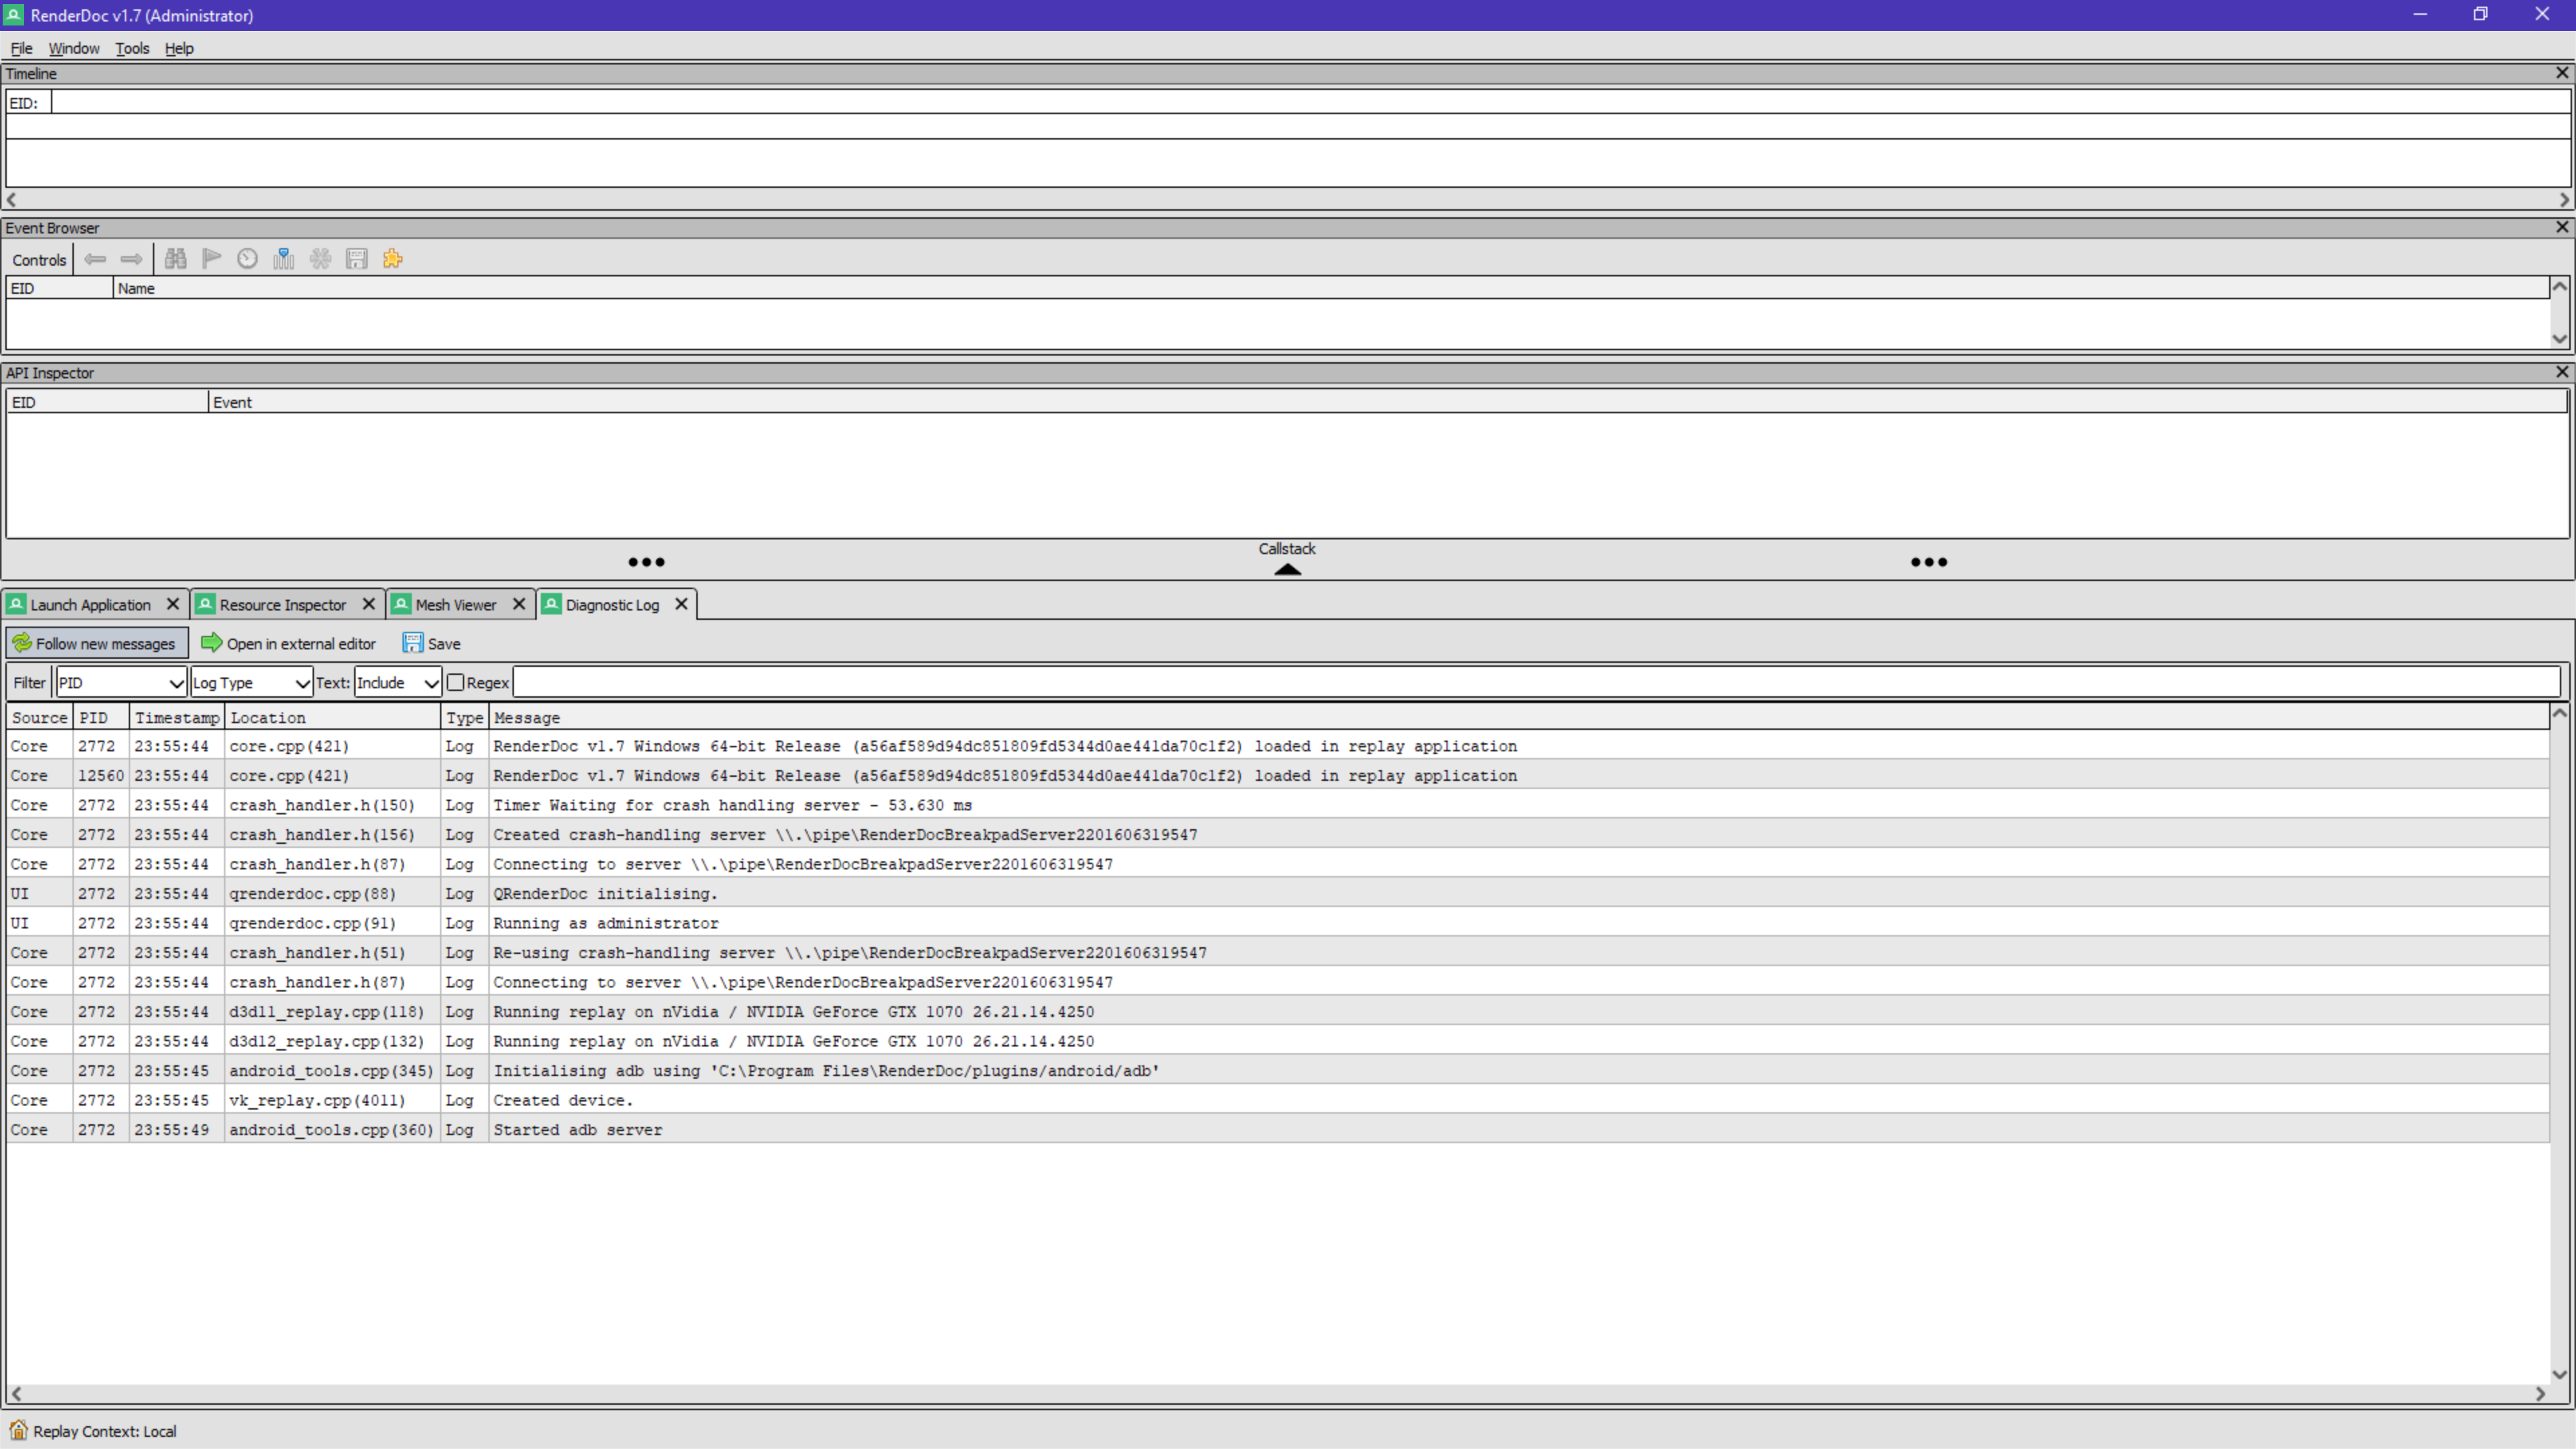The image size is (2576, 1449).
Task: Click the Controls button in Event Browser
Action: [x=39, y=260]
